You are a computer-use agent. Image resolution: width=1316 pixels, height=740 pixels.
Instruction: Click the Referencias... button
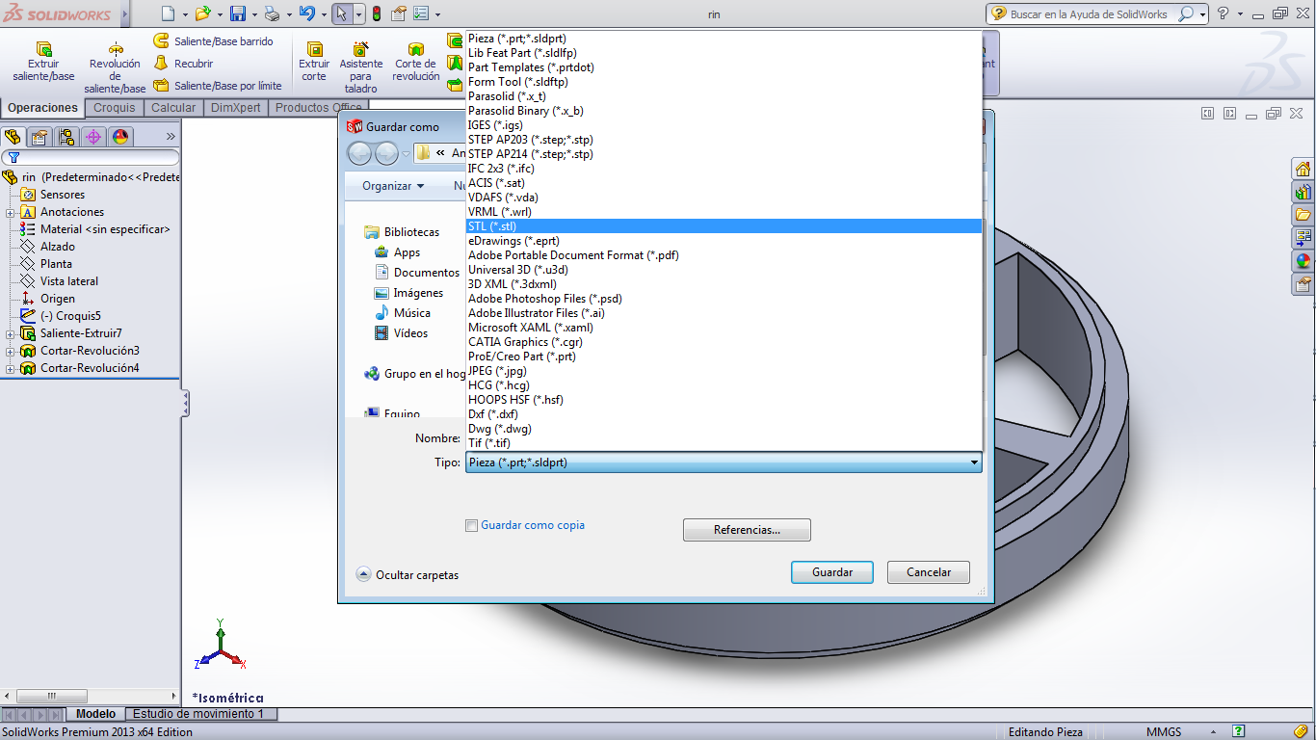point(747,530)
